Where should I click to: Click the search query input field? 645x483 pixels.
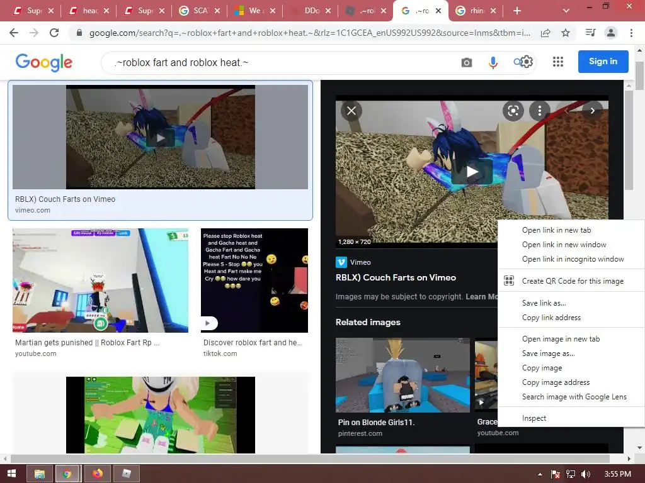pyautogui.click(x=284, y=62)
